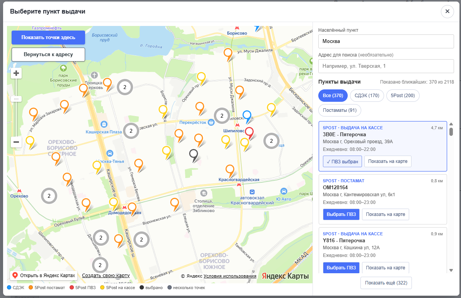Image resolution: width=461 pixels, height=298 pixels.
Task: Click the Домодедовская metro icon
Action: 125,207
